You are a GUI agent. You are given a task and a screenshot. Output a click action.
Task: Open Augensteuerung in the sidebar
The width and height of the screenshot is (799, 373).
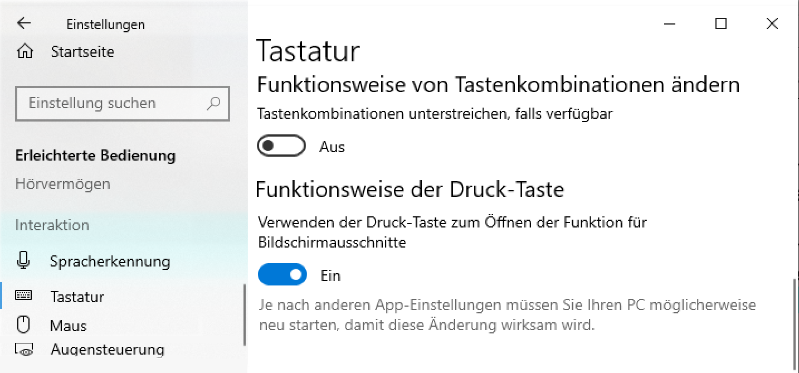click(x=107, y=350)
